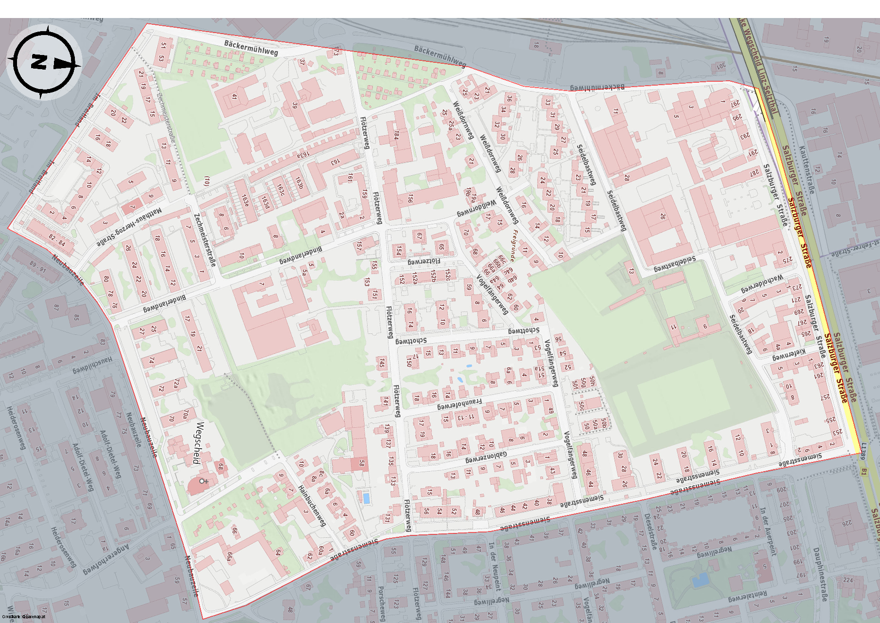Select the Hainbuchenweg street label

312,506
